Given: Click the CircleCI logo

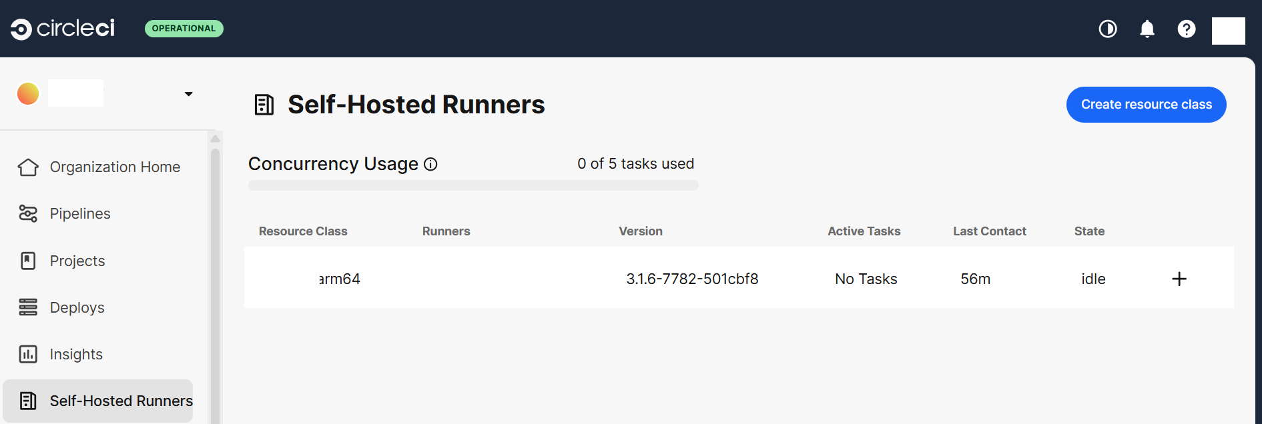Looking at the screenshot, I should point(63,29).
